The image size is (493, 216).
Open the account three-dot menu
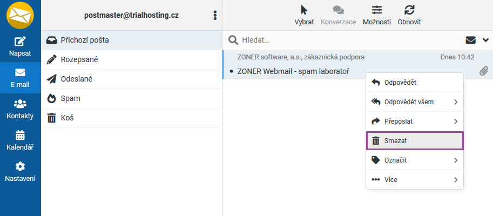215,15
